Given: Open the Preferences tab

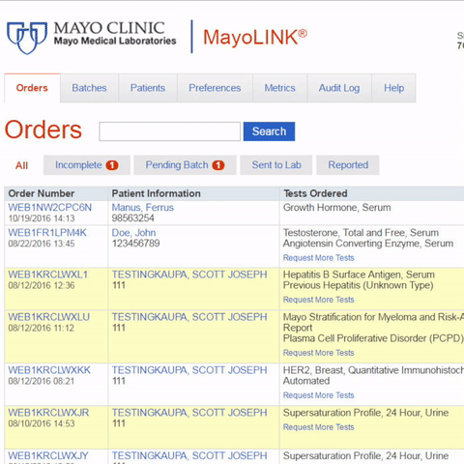Looking at the screenshot, I should (215, 88).
